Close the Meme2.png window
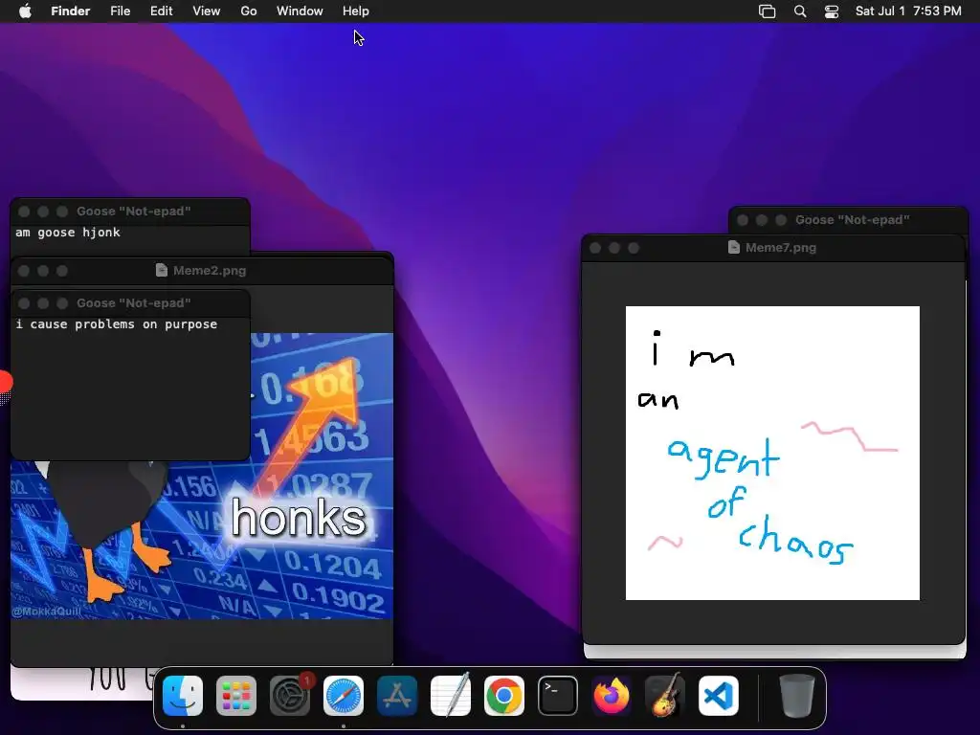This screenshot has height=735, width=980. tap(24, 271)
